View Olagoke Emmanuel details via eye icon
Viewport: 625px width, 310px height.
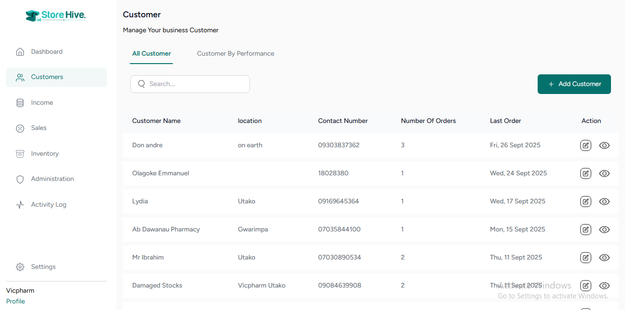604,173
